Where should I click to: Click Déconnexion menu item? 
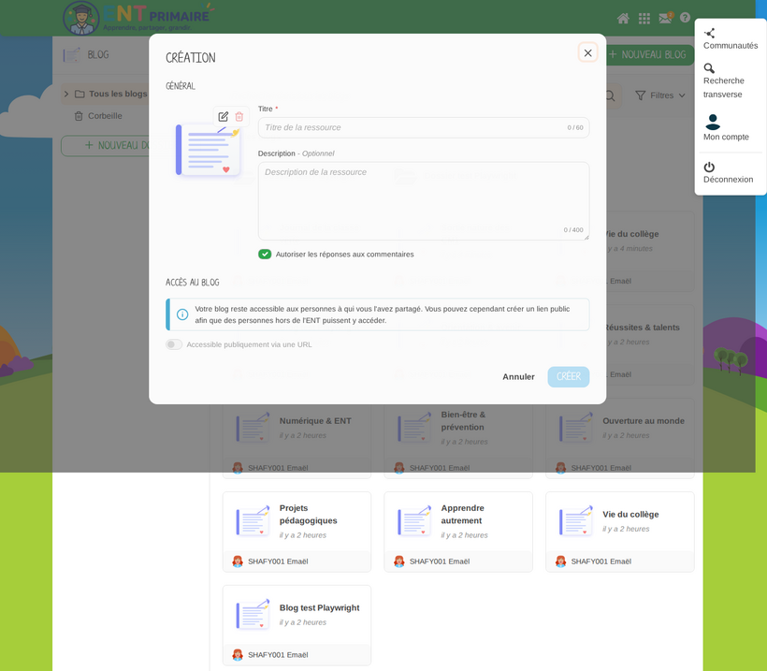pyautogui.click(x=731, y=173)
